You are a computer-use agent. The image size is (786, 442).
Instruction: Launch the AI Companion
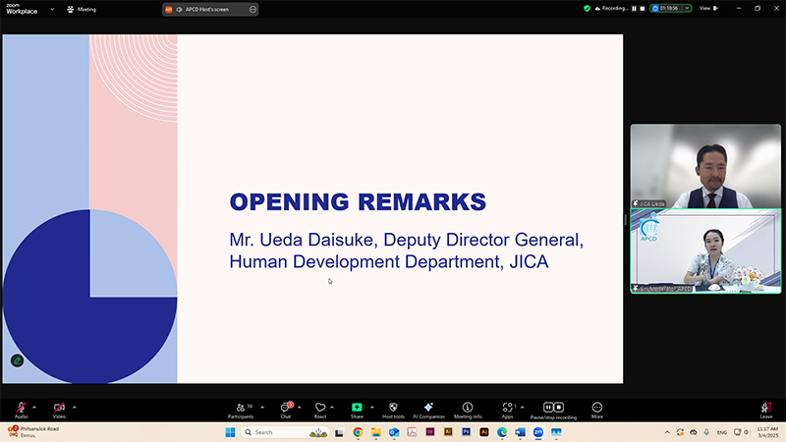[x=428, y=408]
